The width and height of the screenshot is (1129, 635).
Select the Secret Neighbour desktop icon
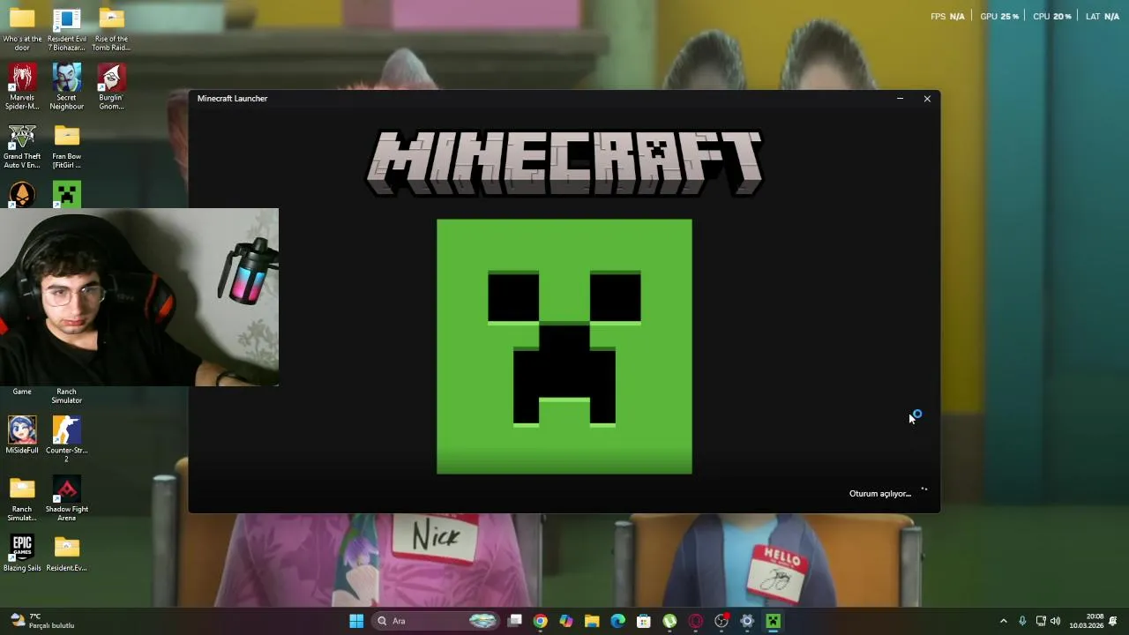point(67,87)
